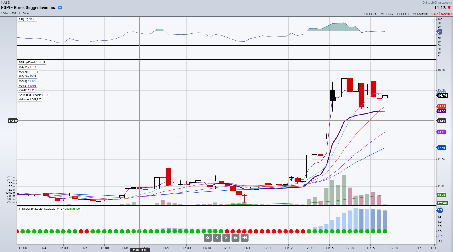
Task: Click the 67.5m volume label on left edge
Action: coord(13,121)
